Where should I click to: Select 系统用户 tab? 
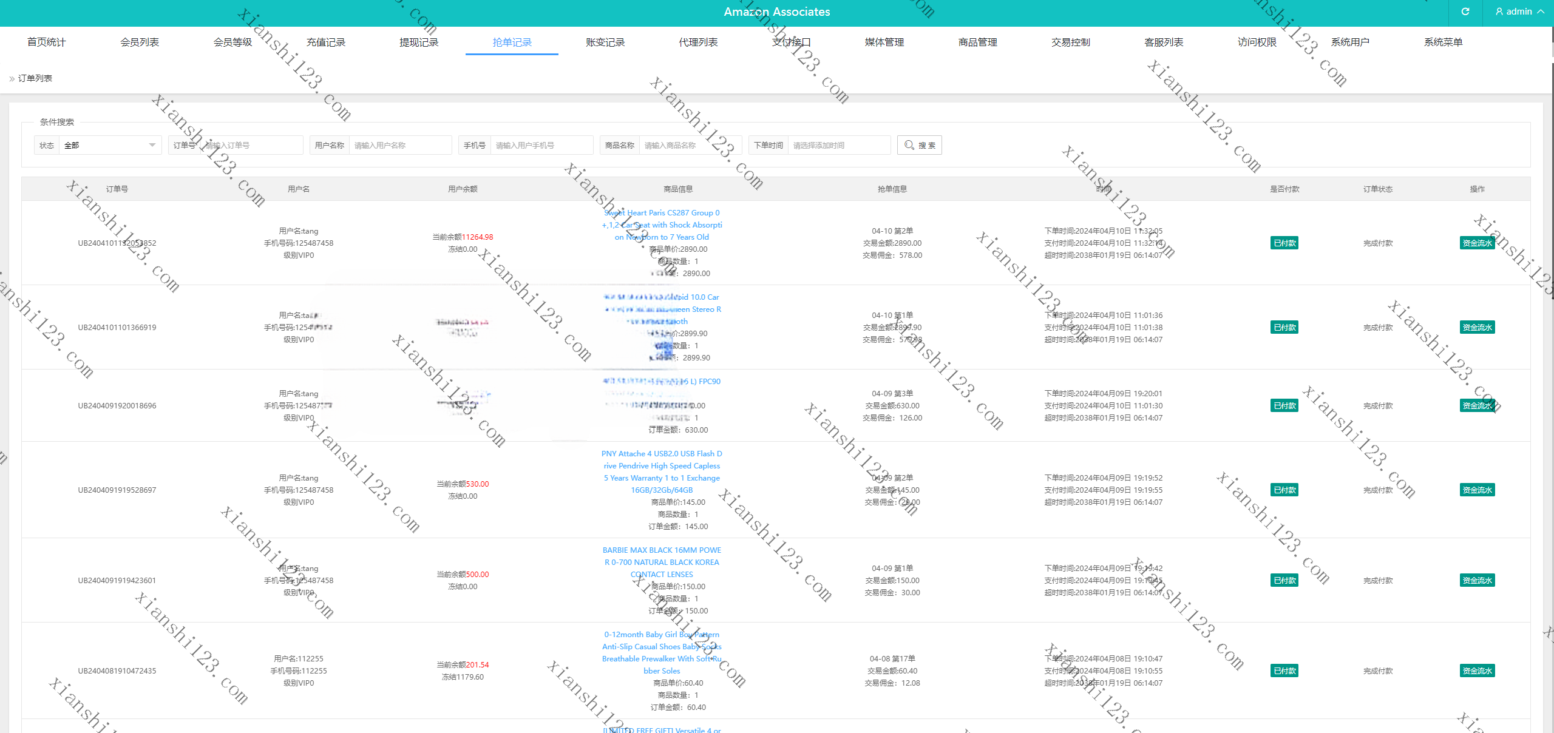pos(1350,42)
